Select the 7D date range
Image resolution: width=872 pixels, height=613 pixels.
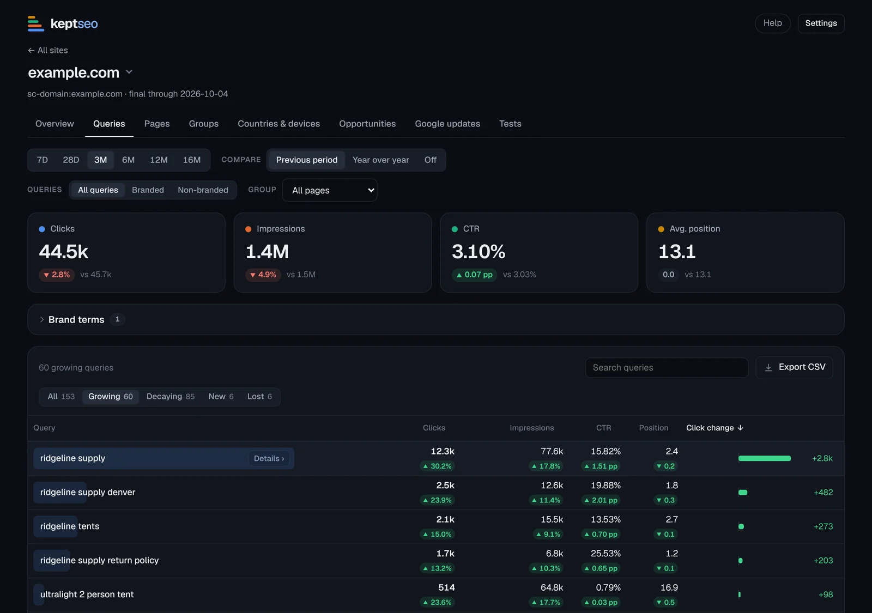pos(43,160)
